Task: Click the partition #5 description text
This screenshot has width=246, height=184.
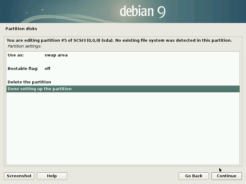Action: coord(119,40)
